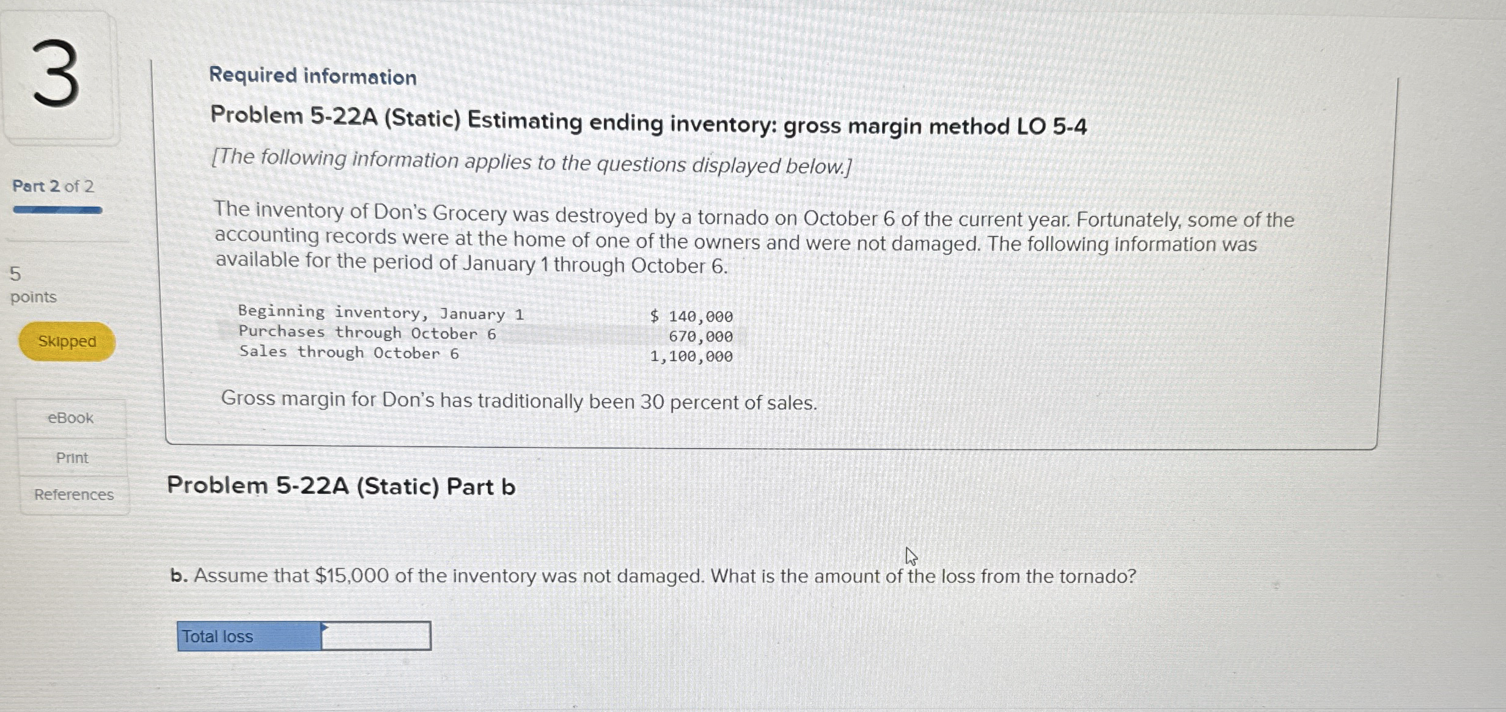Click the Required information heading

(x=312, y=76)
